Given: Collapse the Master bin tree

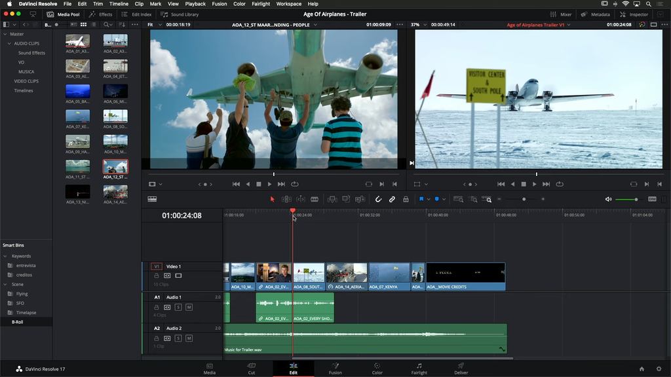Looking at the screenshot, I should click(5, 34).
